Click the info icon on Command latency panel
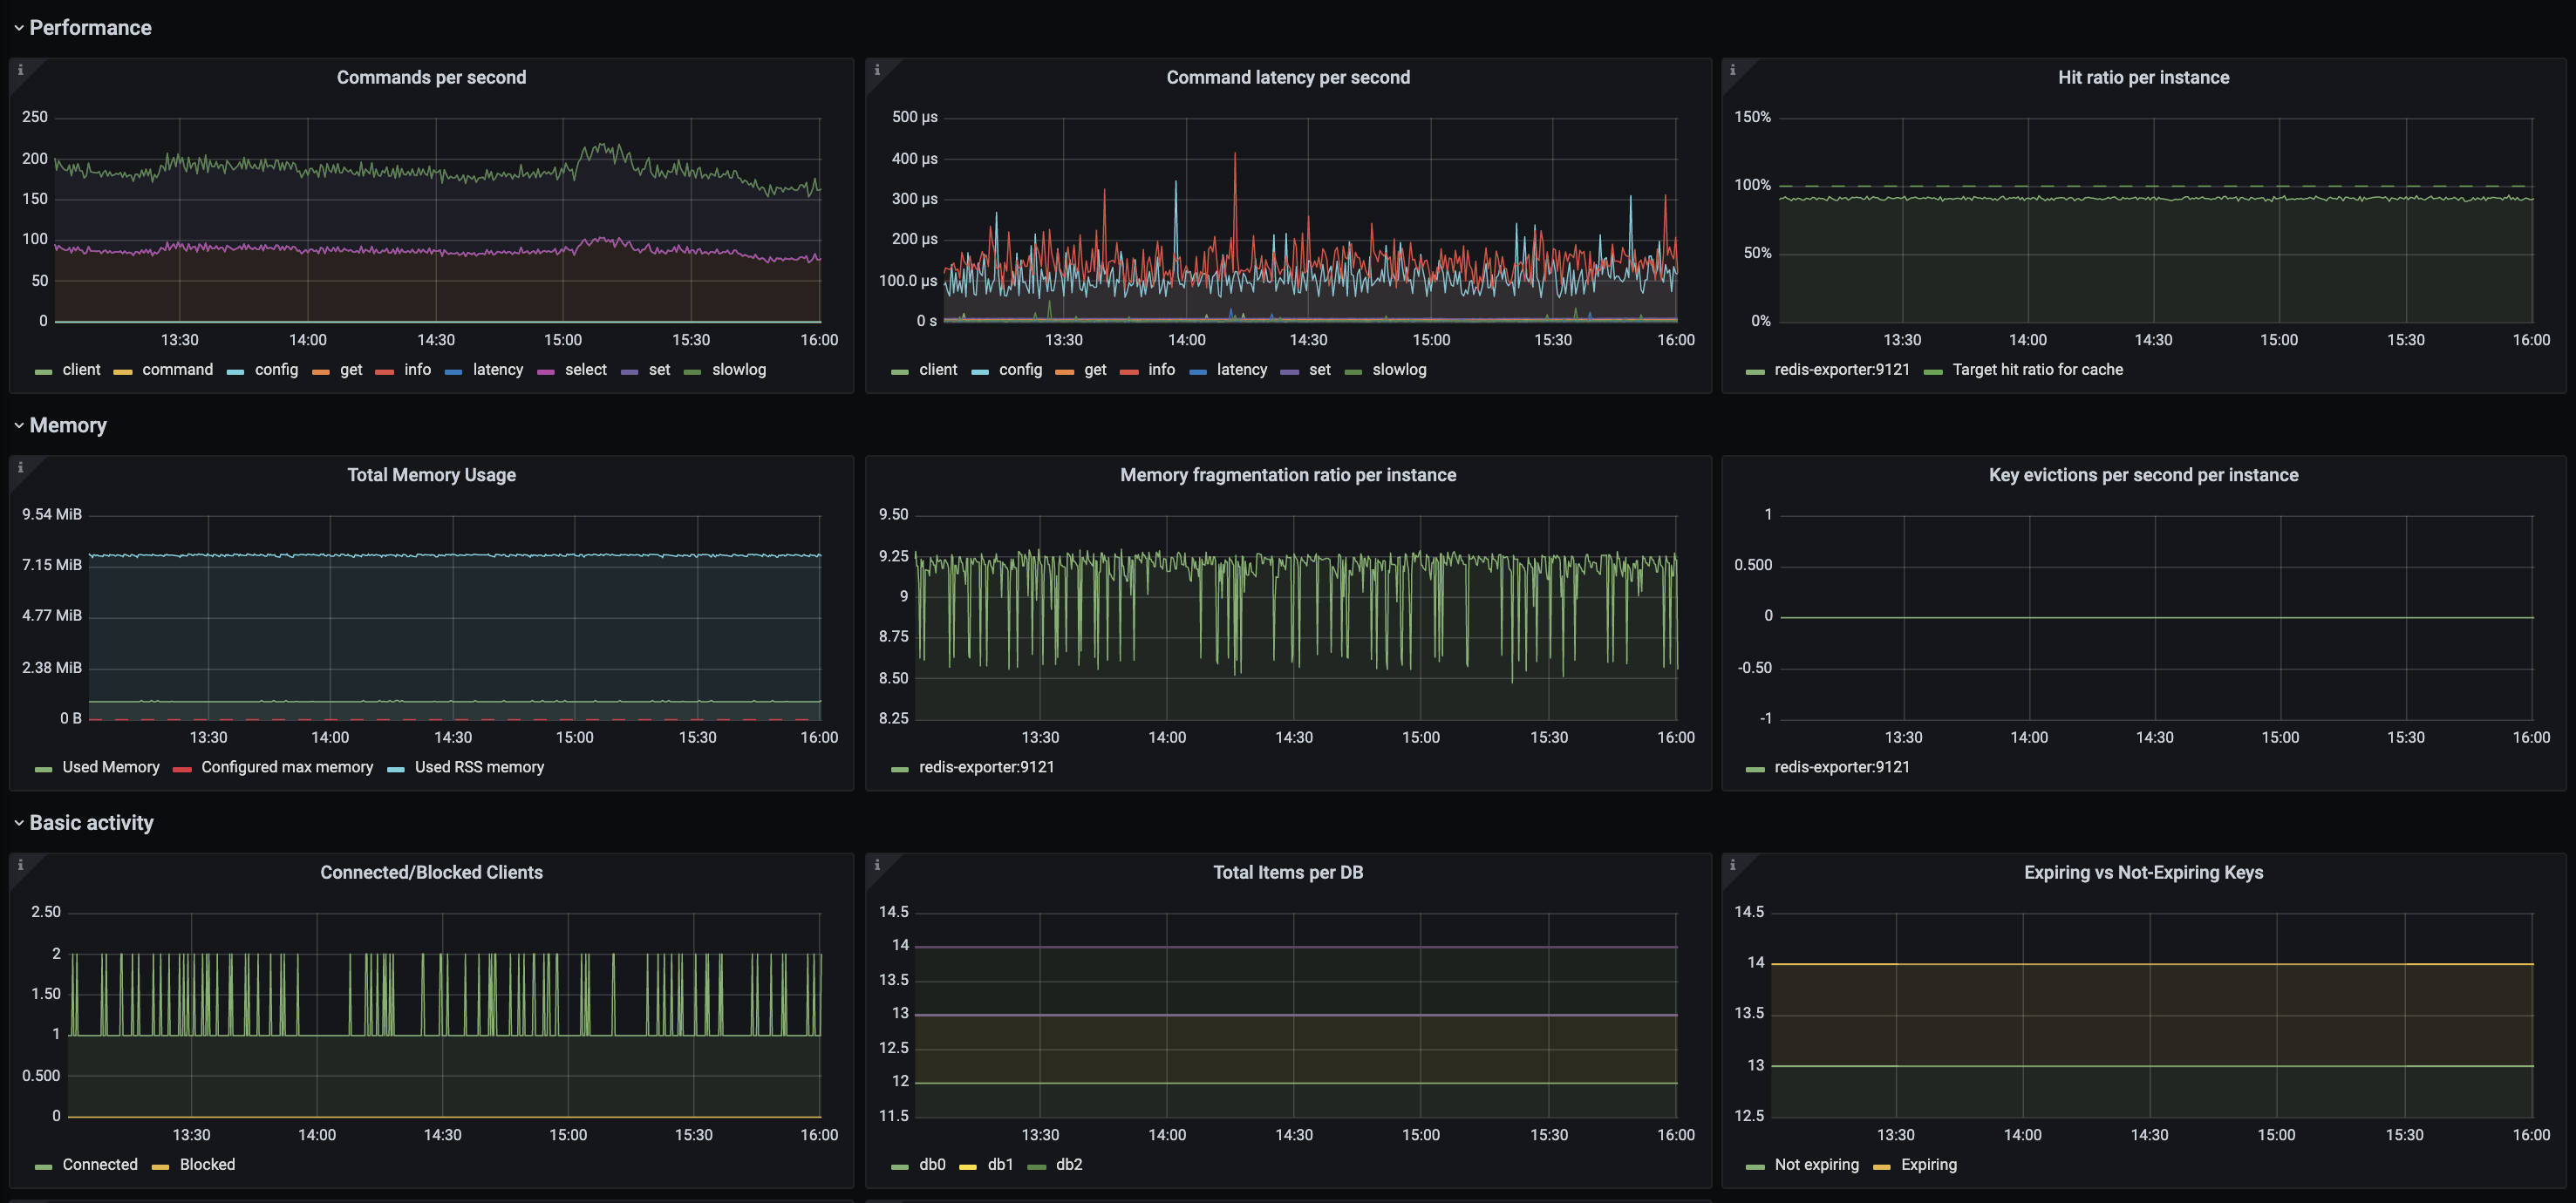Screen dimensions: 2576x1203 pos(877,70)
